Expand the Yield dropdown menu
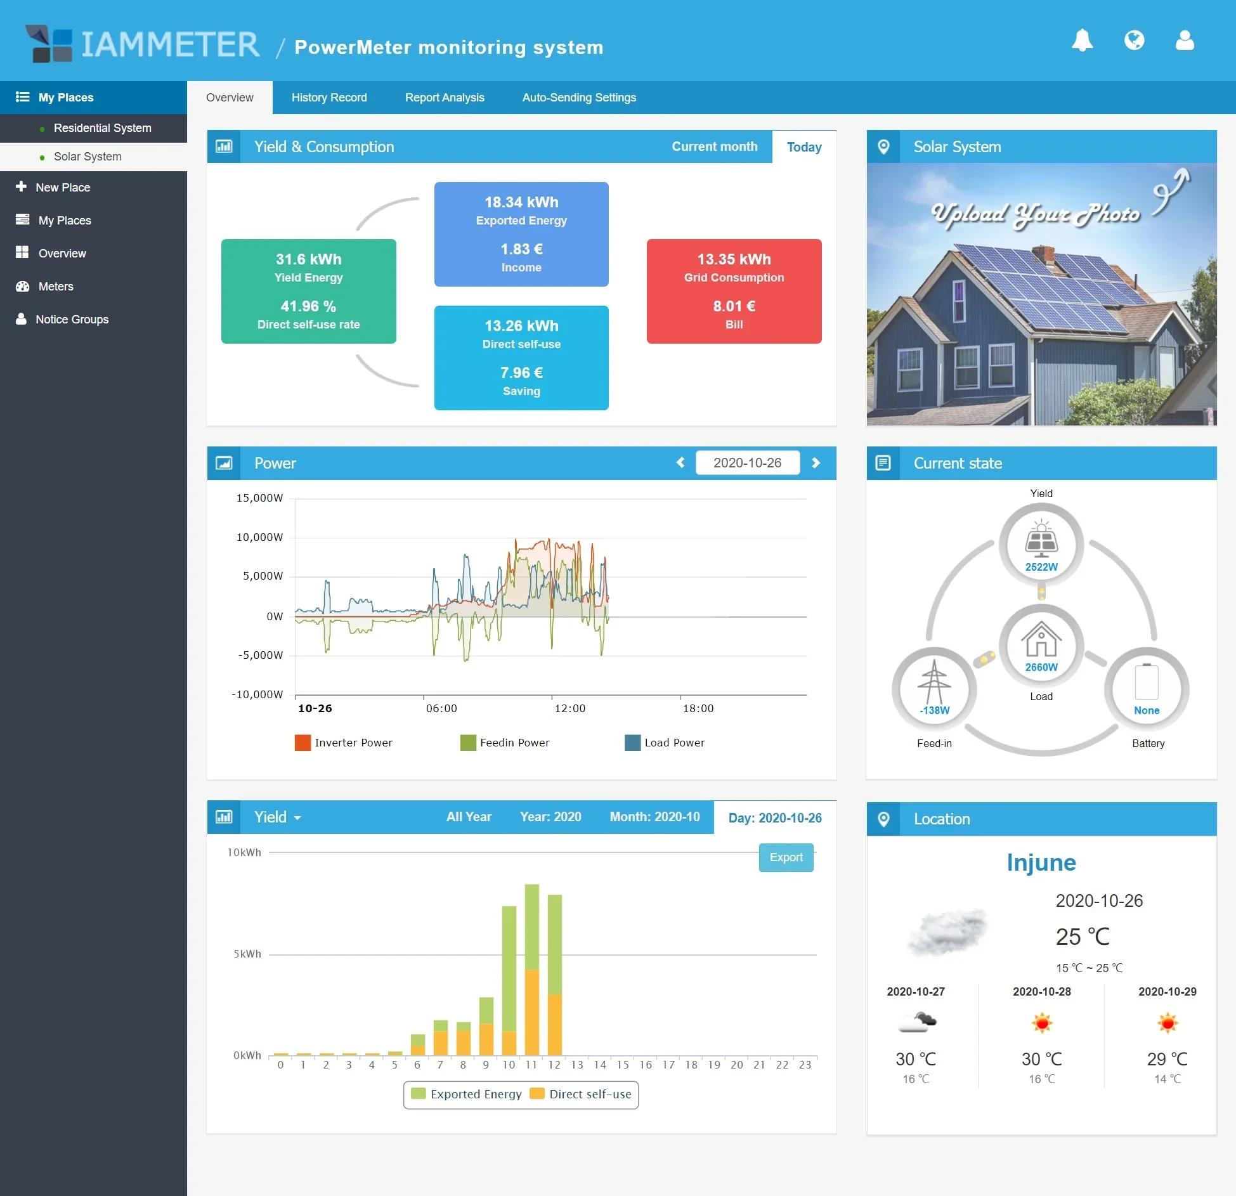The width and height of the screenshot is (1236, 1196). point(276,819)
